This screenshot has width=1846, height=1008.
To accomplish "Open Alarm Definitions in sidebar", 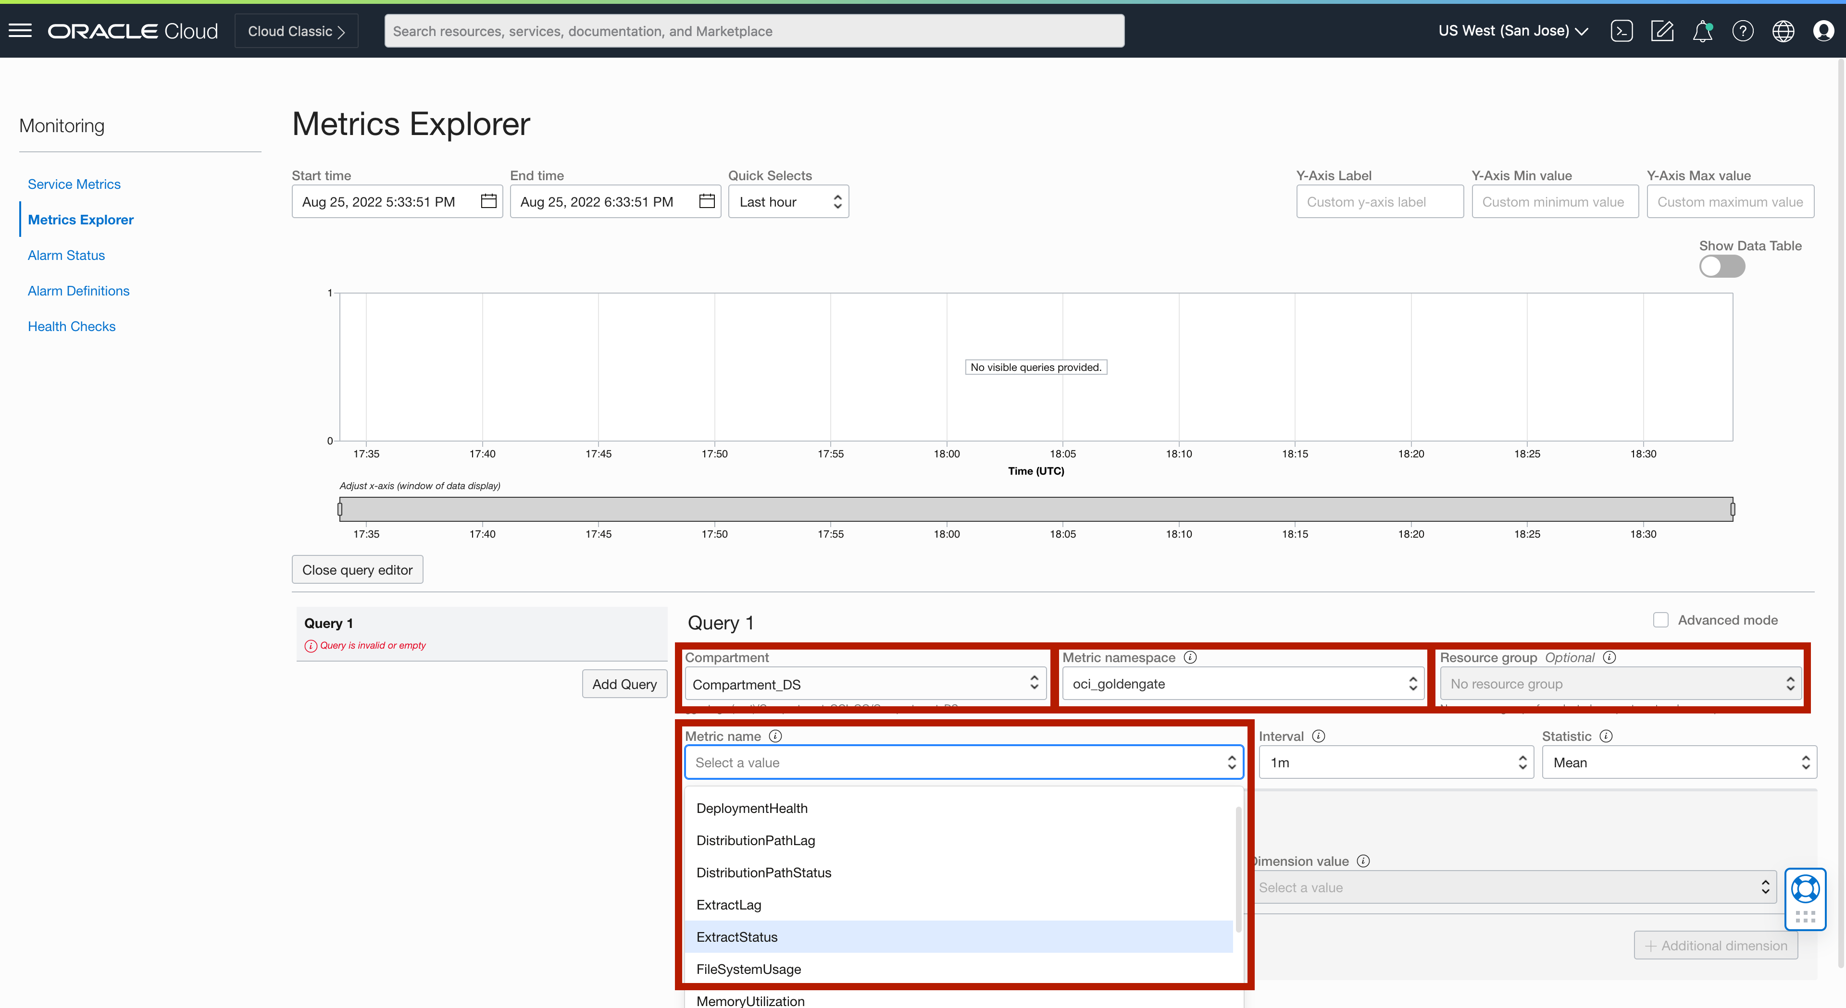I will 78,291.
